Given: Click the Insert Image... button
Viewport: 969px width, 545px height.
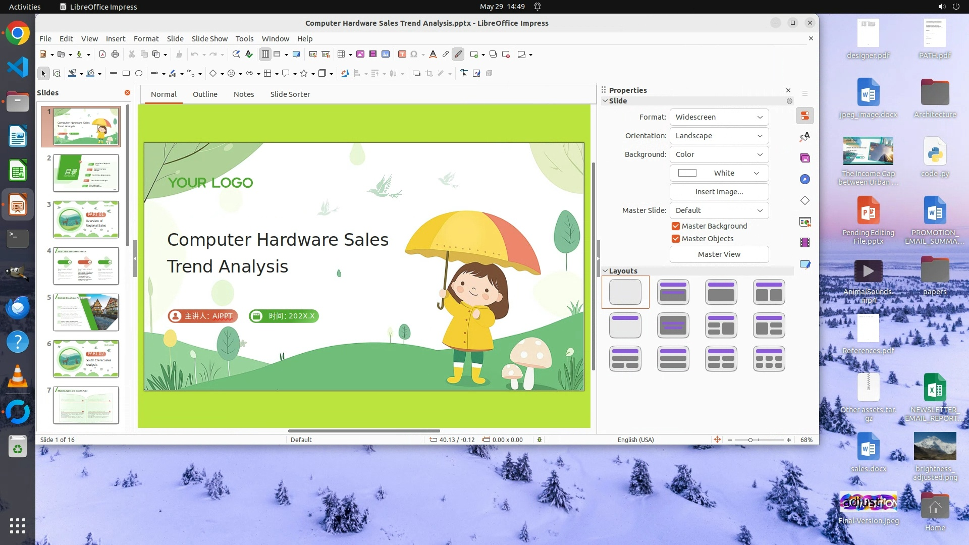Looking at the screenshot, I should (x=719, y=192).
